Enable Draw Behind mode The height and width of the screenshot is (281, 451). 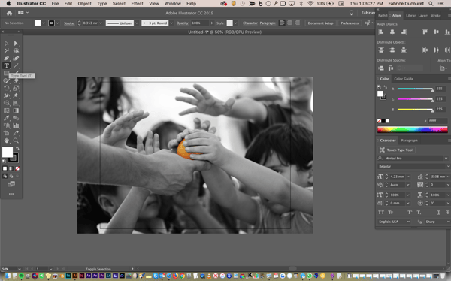point(11,176)
